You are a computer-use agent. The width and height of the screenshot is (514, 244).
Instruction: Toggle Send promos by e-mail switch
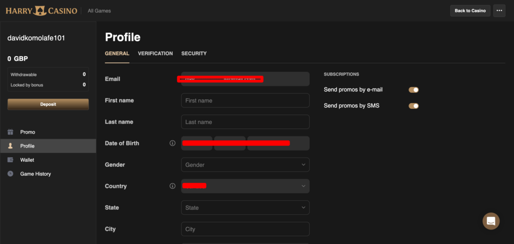(414, 90)
